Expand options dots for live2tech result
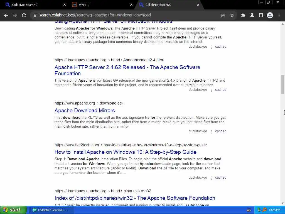 pyautogui.click(x=211, y=178)
